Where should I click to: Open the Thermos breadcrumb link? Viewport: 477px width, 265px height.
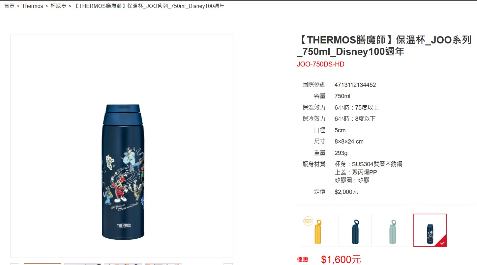(32, 6)
